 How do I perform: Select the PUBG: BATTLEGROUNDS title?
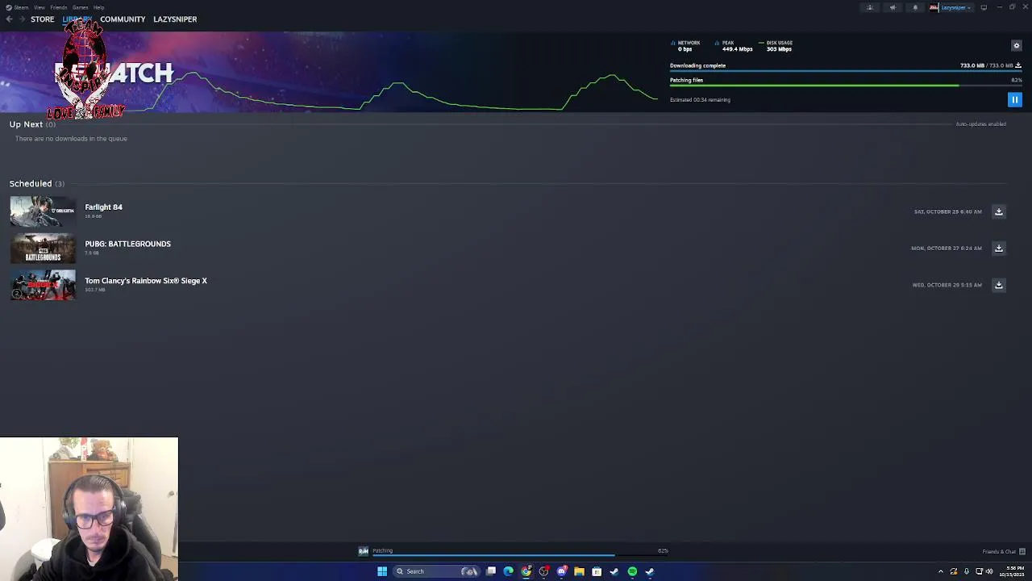[x=127, y=244]
